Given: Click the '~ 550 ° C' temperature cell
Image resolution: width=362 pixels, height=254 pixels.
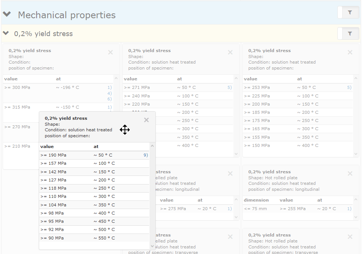Looking at the screenshot, I should (104, 238).
